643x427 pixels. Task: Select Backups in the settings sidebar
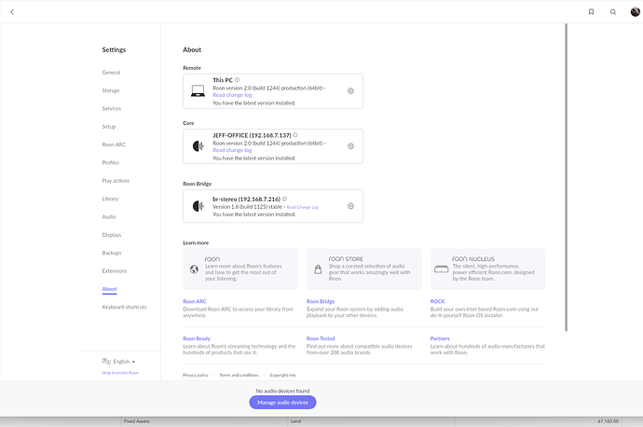[x=112, y=253]
